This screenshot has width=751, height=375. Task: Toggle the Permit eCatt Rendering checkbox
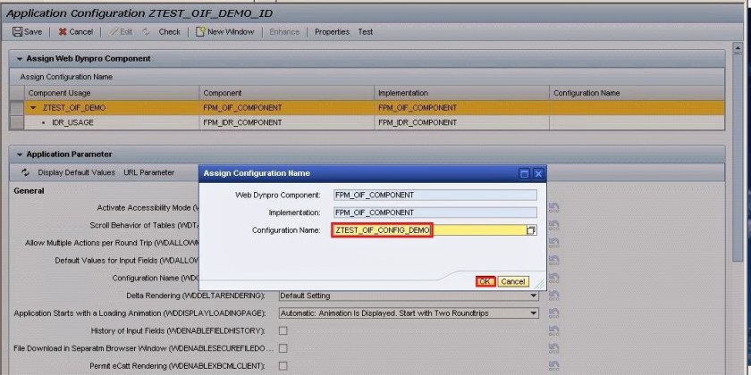[x=283, y=366]
